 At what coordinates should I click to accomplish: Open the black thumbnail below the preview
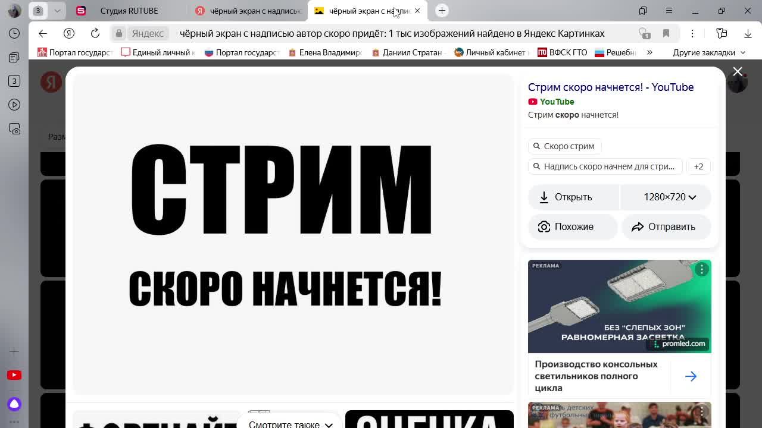tap(429, 419)
